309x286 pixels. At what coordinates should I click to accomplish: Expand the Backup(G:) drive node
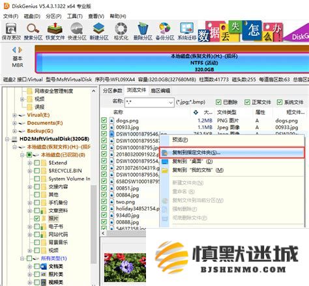[14, 131]
